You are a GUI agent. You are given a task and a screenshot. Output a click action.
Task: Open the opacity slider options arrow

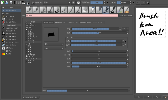tap(107, 3)
